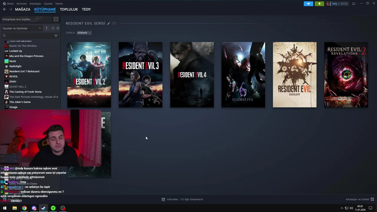
Task: Select The Dark Pictures Anthology entry
Action: pos(34,97)
